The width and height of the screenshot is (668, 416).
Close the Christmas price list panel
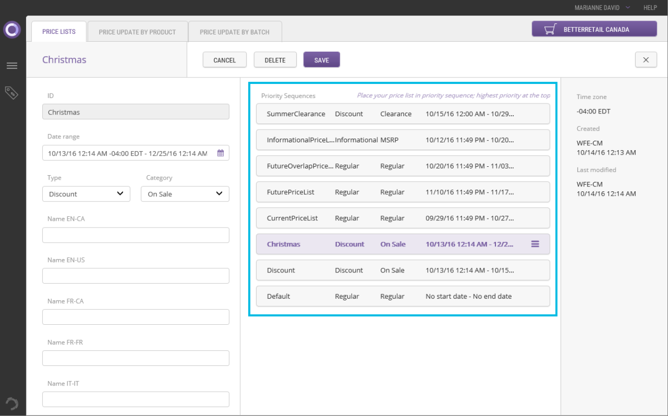(x=646, y=60)
